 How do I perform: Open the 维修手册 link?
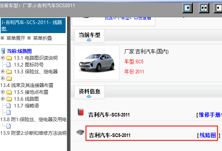point(210,115)
